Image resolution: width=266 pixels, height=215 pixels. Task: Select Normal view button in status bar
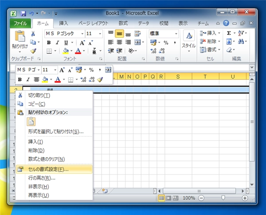(x=161, y=198)
